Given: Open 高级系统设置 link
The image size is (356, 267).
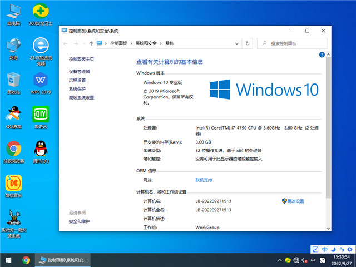Looking at the screenshot, I should coord(81,98).
